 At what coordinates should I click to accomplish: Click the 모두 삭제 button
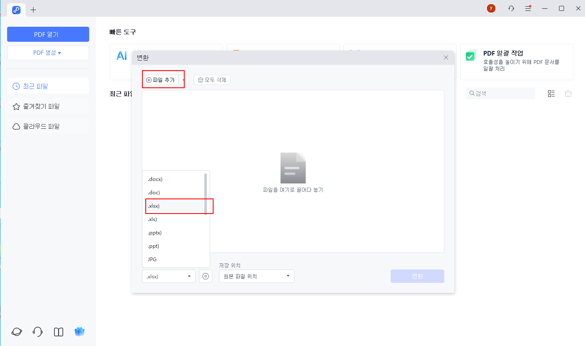click(x=212, y=80)
